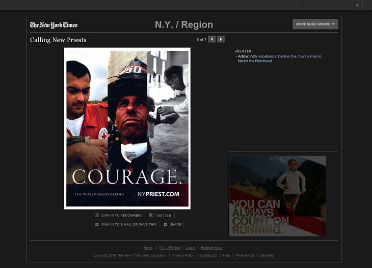
Task: Open the Site Map link
Action: click(267, 255)
